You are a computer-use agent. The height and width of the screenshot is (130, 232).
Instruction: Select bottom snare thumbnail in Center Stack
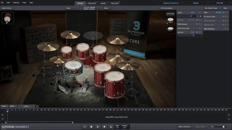170,29
